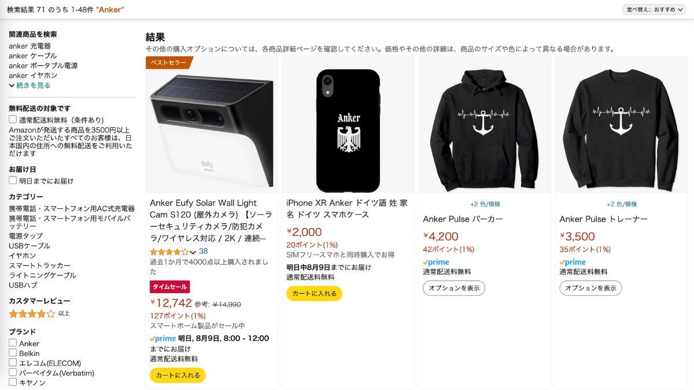Select the four-star customer review filter

coord(32,314)
